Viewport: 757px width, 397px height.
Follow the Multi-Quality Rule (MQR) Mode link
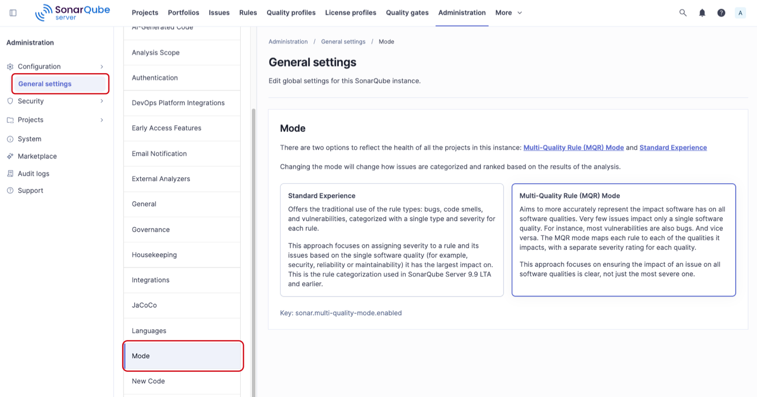[574, 148]
